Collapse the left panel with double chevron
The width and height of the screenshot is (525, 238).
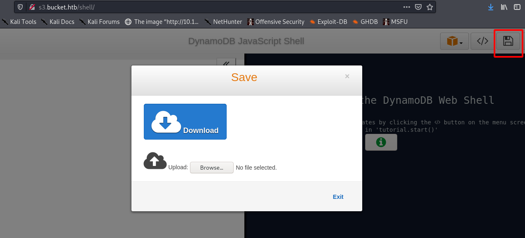pyautogui.click(x=226, y=63)
